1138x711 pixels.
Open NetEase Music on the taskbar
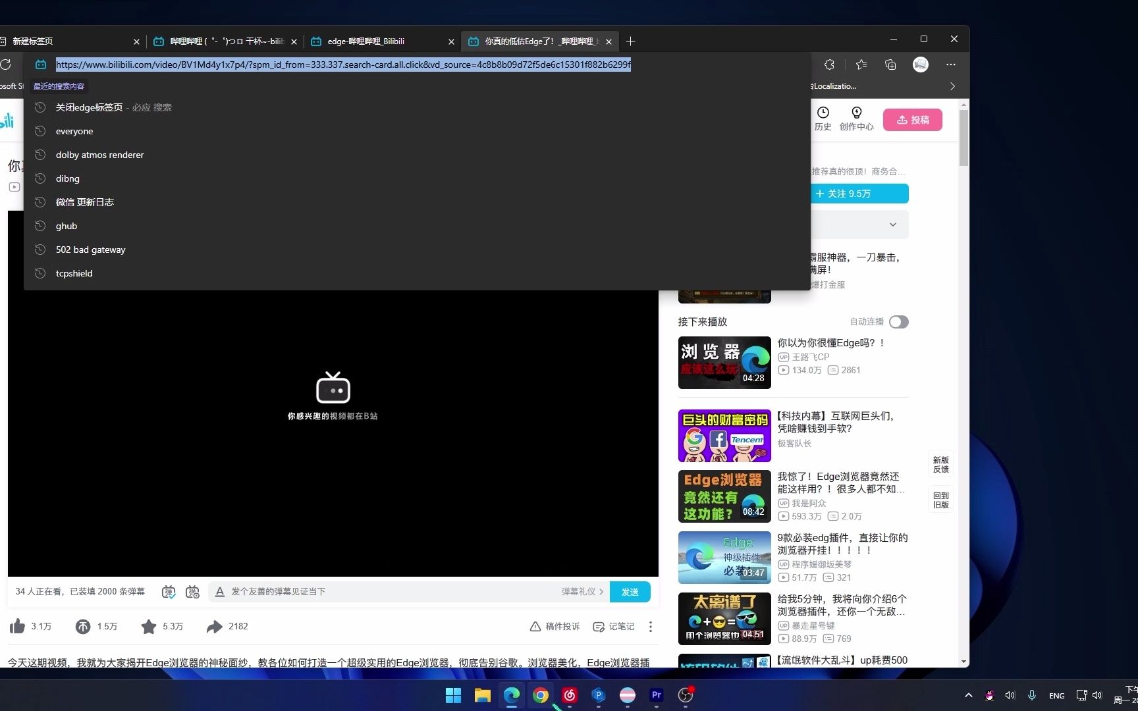tap(570, 695)
